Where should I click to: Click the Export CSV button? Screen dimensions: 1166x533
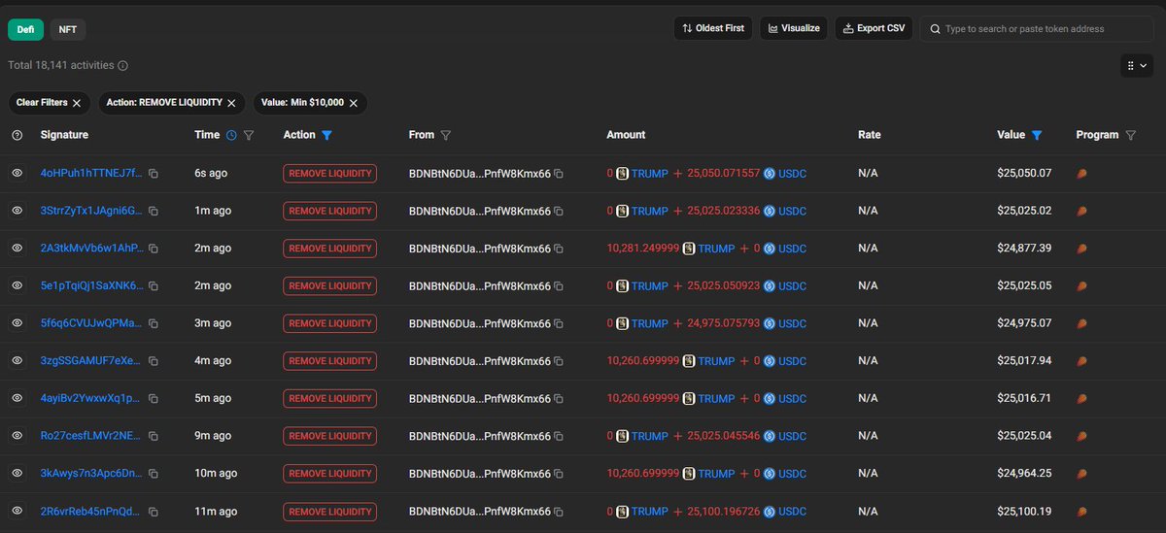point(874,28)
